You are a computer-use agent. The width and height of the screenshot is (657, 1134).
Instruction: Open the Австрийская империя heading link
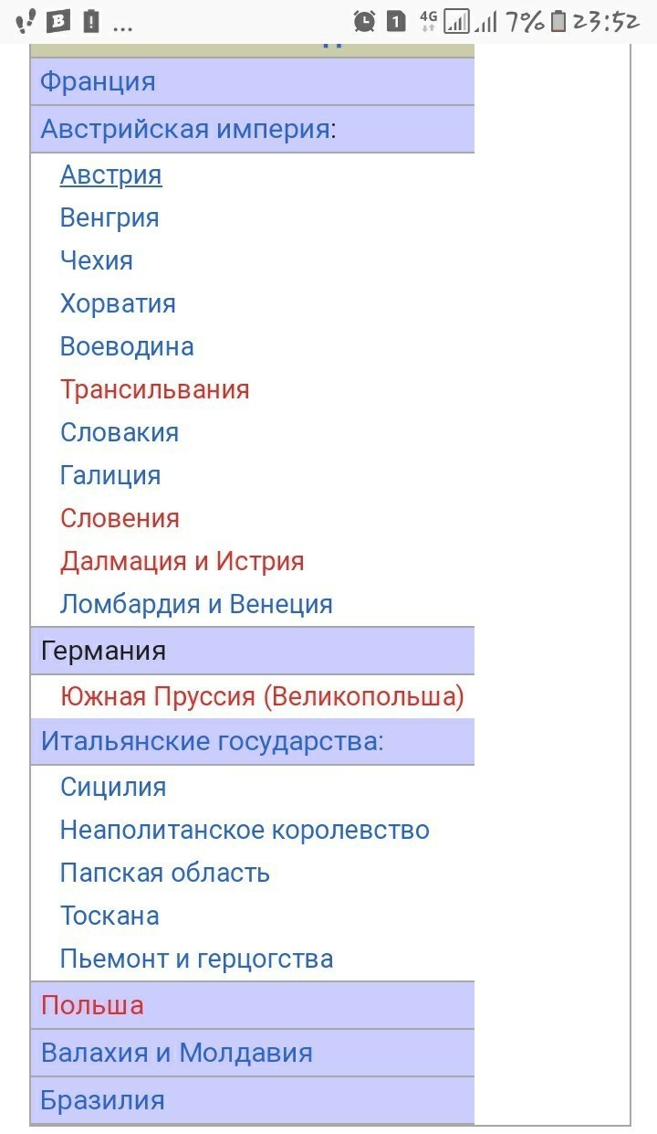[x=184, y=129]
